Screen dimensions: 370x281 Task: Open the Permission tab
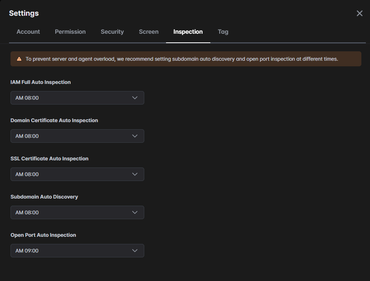[70, 32]
